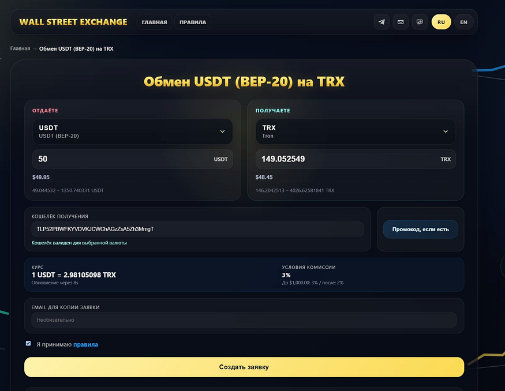Click the Главная breadcrumb link
This screenshot has height=391, width=505.
click(20, 48)
